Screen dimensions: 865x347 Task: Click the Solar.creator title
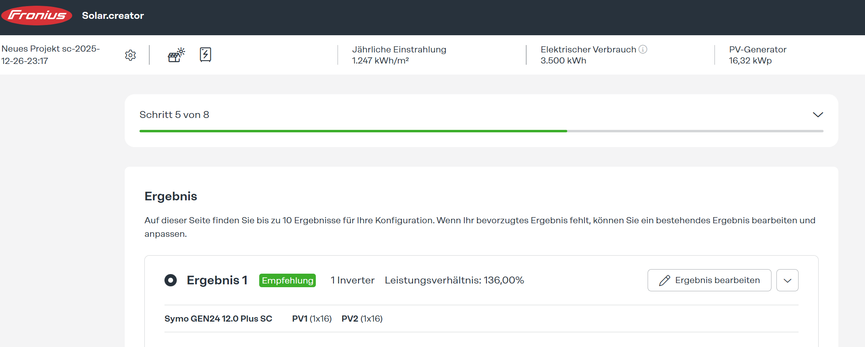113,16
